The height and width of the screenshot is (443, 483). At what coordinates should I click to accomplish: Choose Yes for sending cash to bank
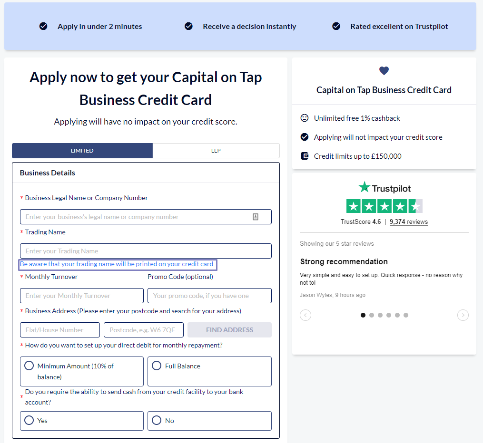29,420
